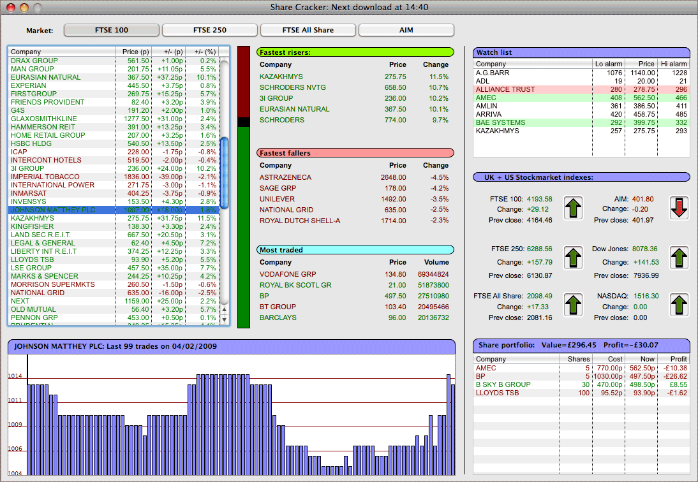The width and height of the screenshot is (698, 482).
Task: Switch to the AIM market
Action: [406, 30]
